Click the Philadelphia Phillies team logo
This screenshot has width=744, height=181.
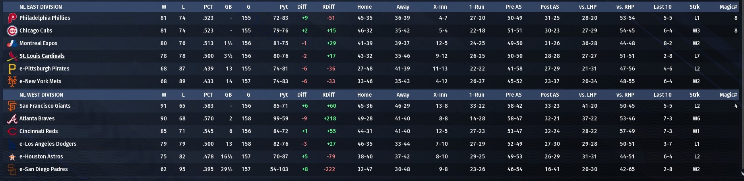coord(12,18)
